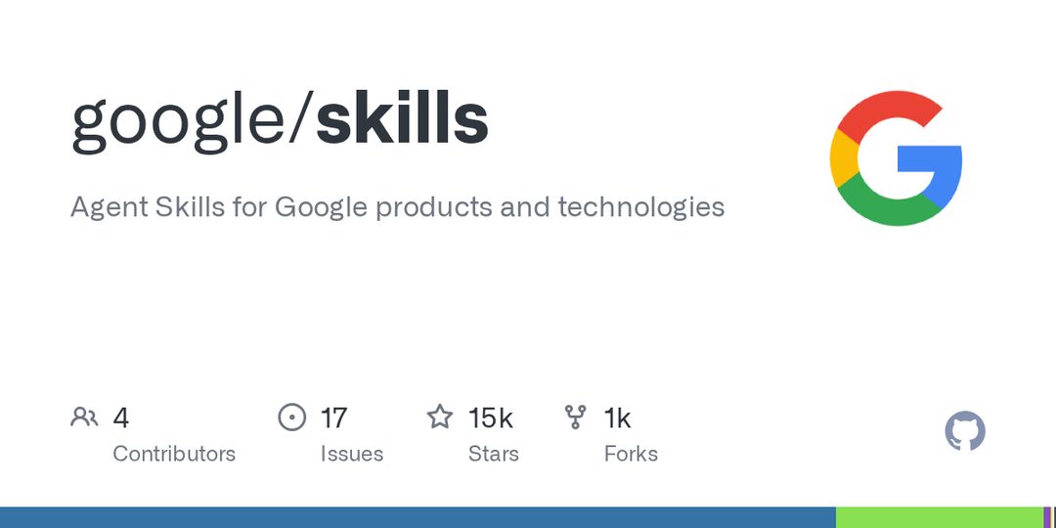This screenshot has width=1056, height=528.
Task: Open the bold skills repository name
Action: click(402, 118)
